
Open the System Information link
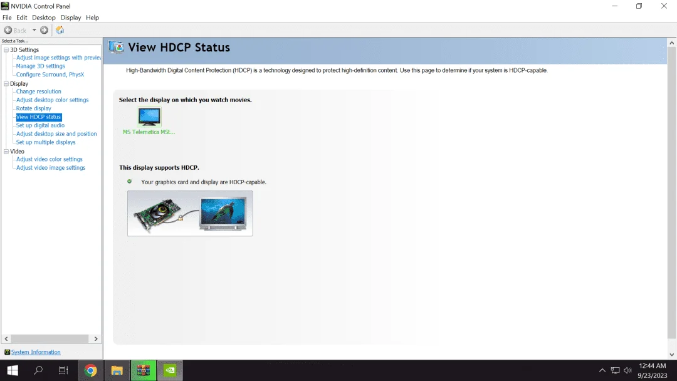36,352
